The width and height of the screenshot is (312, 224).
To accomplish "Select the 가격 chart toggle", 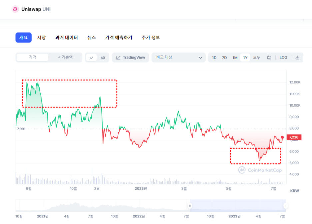I will [x=32, y=57].
